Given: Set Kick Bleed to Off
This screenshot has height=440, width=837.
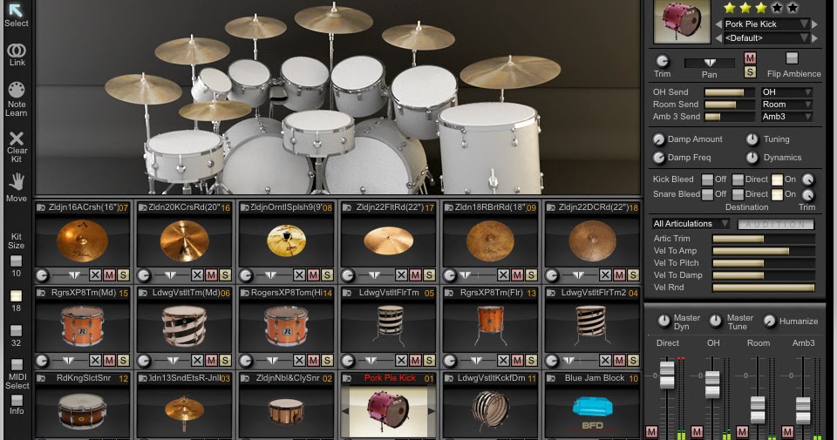Looking at the screenshot, I should [x=707, y=179].
